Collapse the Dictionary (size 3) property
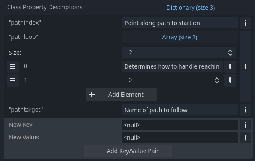The width and height of the screenshot is (255, 161). 191,8
